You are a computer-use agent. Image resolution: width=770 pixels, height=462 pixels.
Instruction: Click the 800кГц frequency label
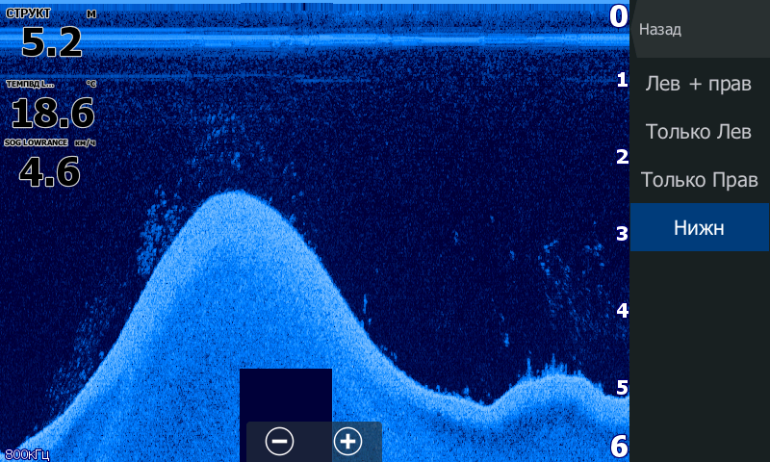(27, 453)
